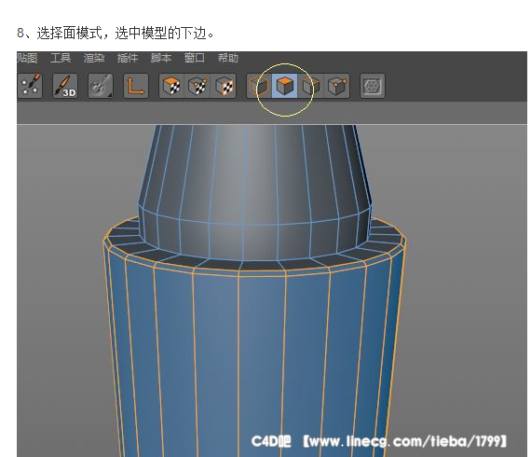
Task: Open the 帮助 menu
Action: 228,58
